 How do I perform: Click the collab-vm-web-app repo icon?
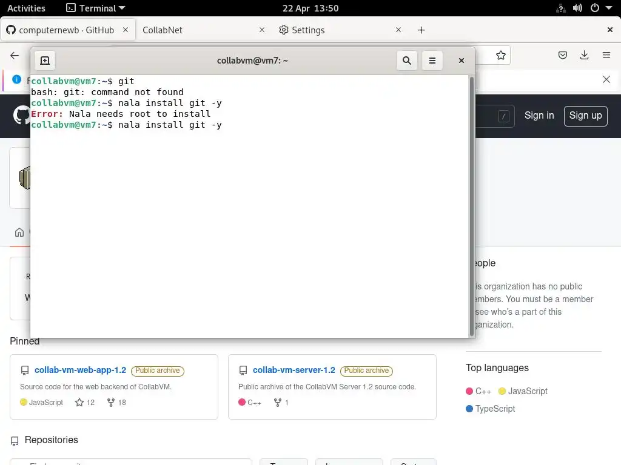click(24, 371)
